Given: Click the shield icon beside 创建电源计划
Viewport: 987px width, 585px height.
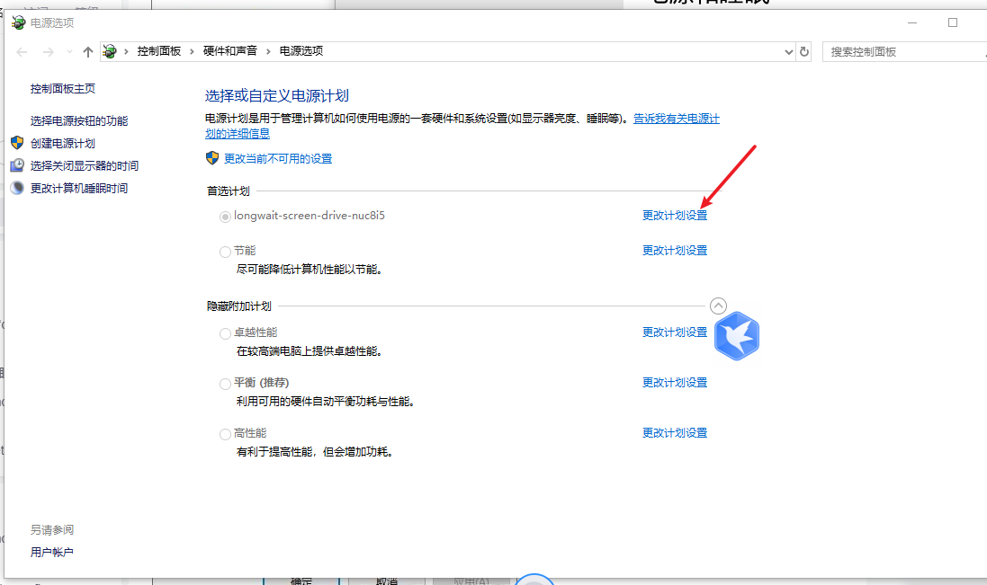Looking at the screenshot, I should click(x=17, y=143).
